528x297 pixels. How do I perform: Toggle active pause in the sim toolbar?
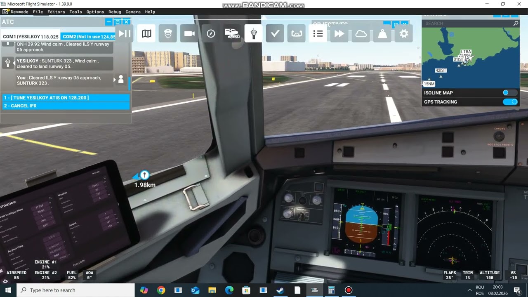tap(125, 33)
